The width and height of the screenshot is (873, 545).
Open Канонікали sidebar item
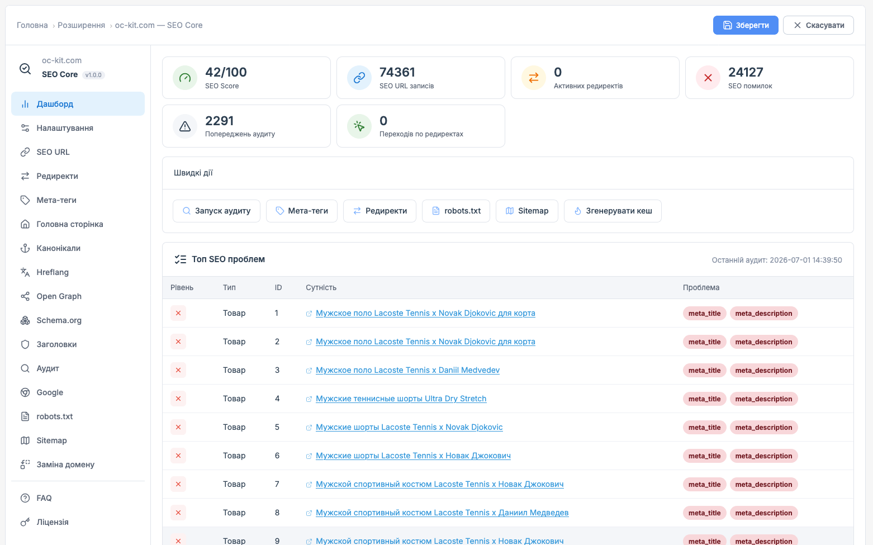point(78,248)
